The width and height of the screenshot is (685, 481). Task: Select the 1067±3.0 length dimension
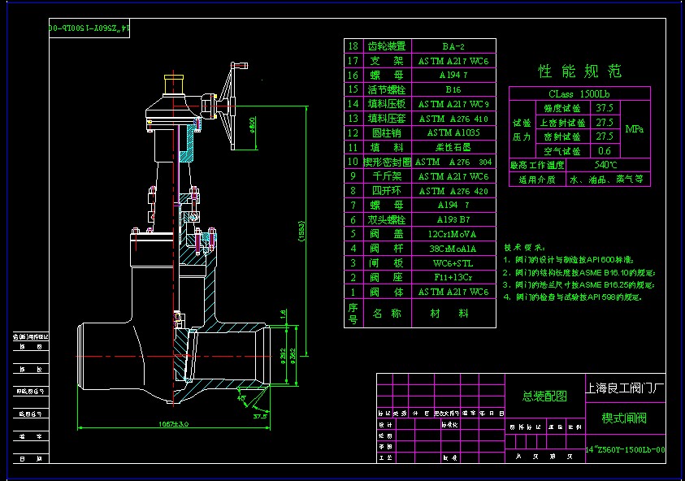(174, 423)
